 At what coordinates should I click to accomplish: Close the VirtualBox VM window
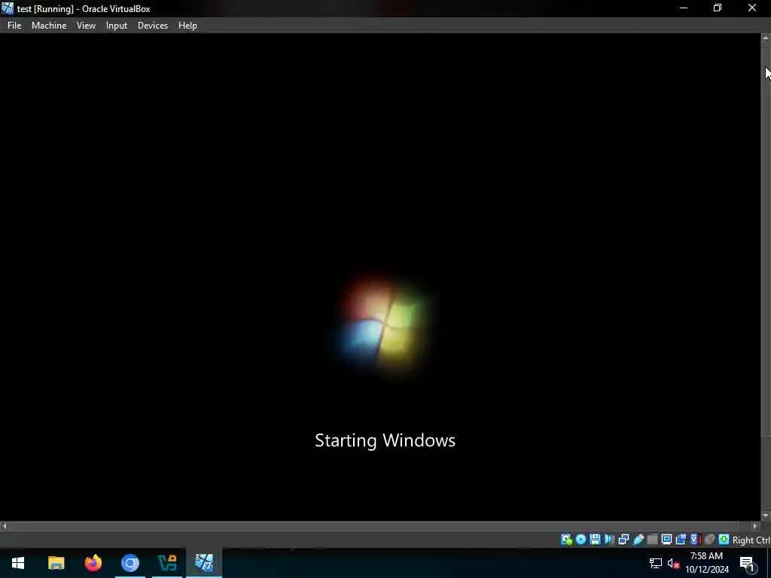tap(752, 8)
